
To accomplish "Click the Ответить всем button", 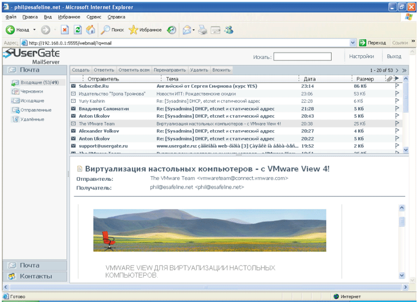I will [x=134, y=70].
